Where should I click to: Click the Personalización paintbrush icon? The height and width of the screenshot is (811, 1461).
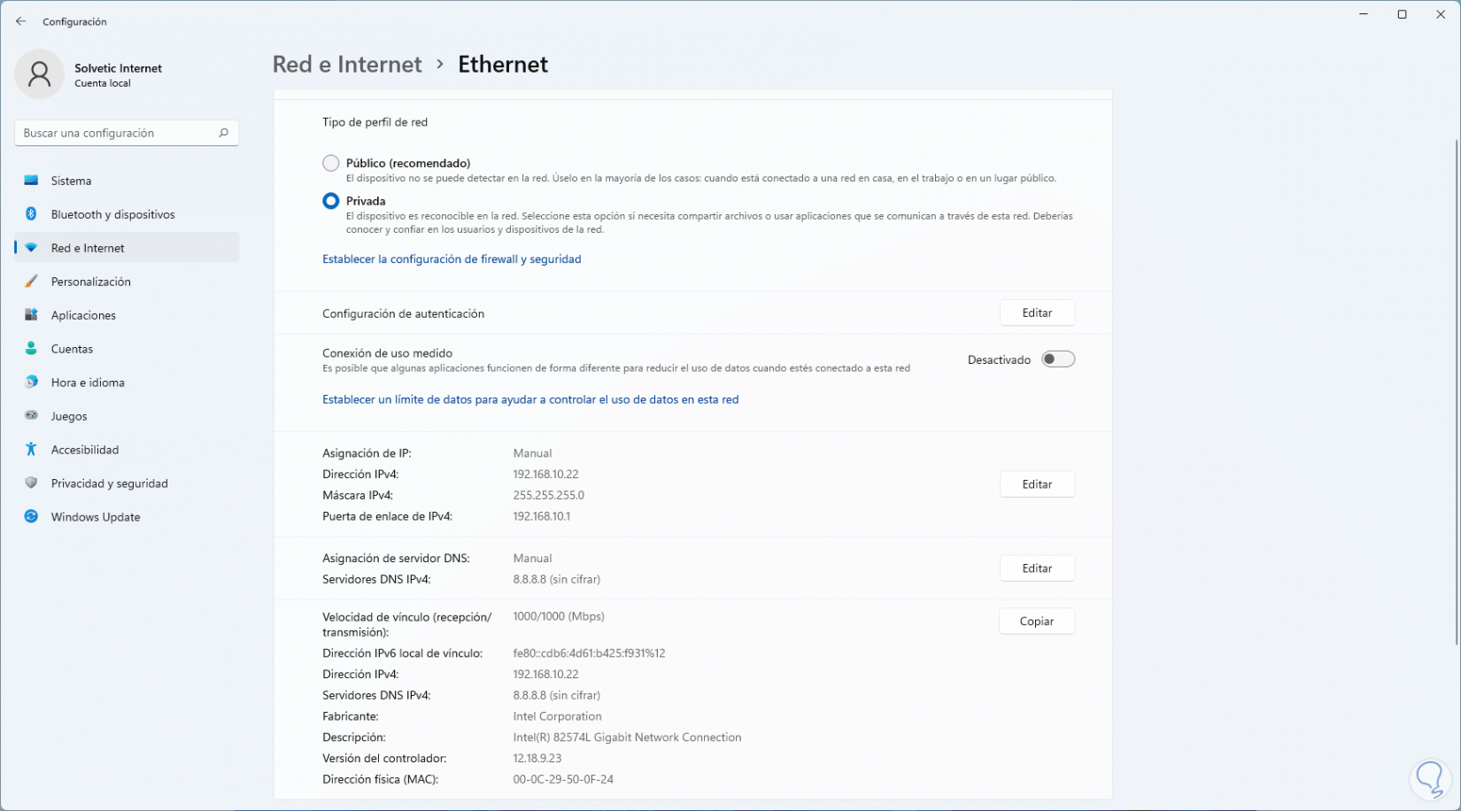pyautogui.click(x=31, y=282)
